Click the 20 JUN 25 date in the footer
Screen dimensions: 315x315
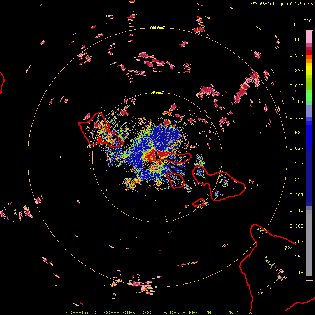click(x=219, y=313)
